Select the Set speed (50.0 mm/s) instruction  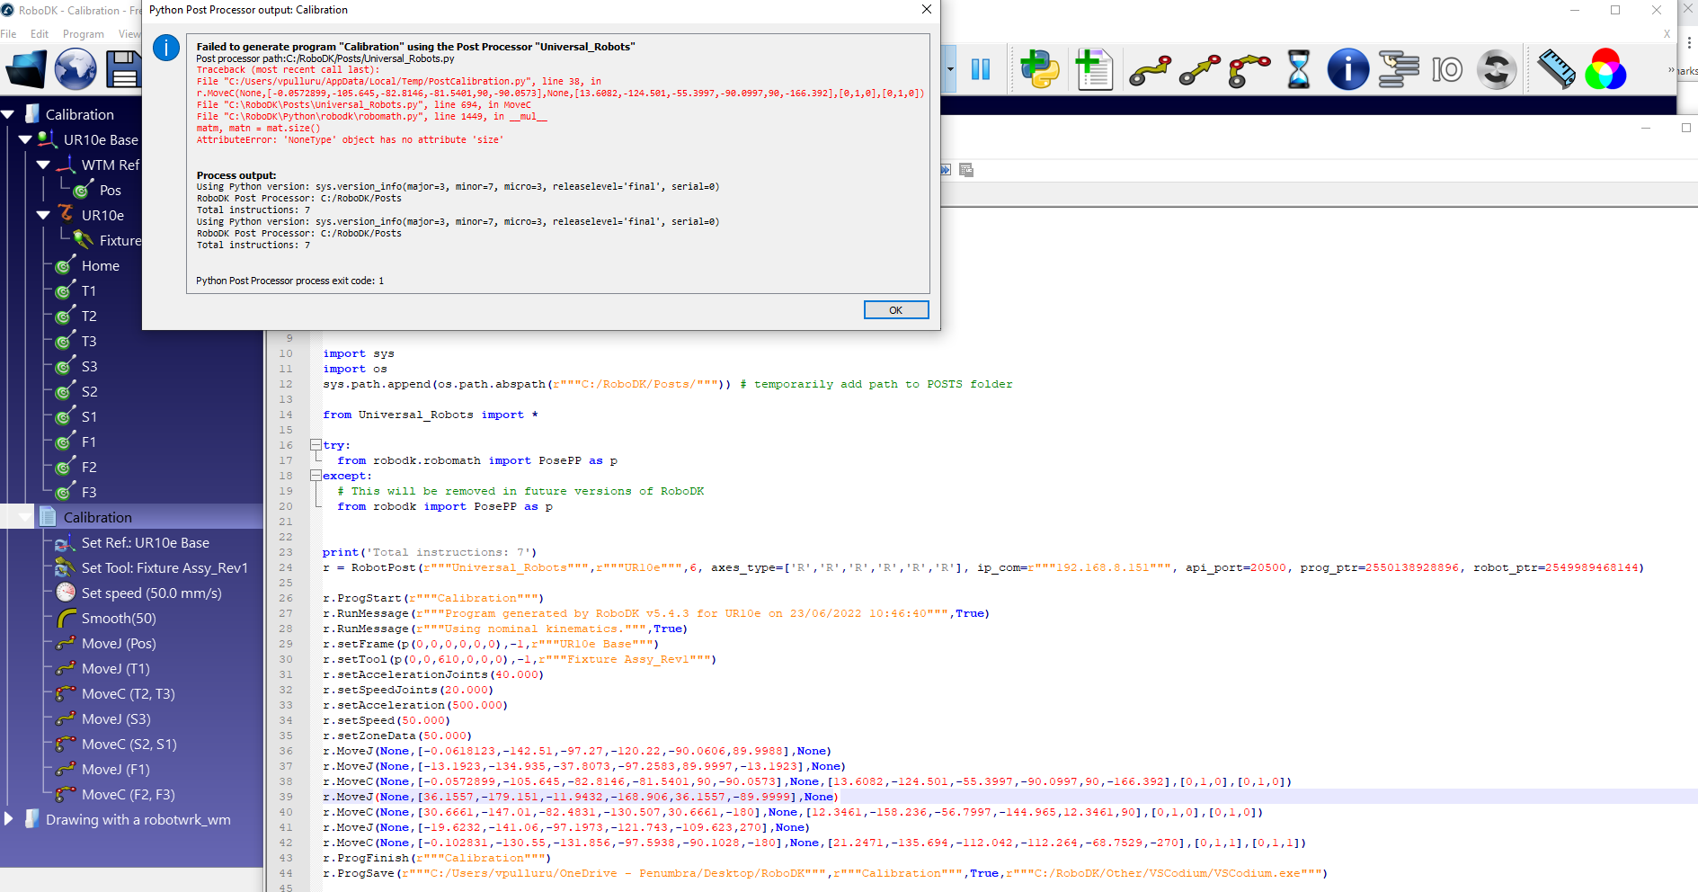click(151, 593)
